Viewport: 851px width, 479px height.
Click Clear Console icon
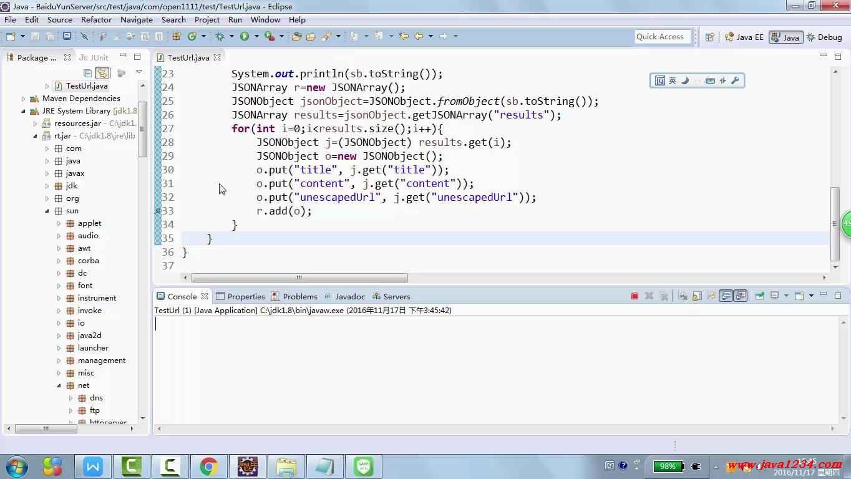click(682, 296)
